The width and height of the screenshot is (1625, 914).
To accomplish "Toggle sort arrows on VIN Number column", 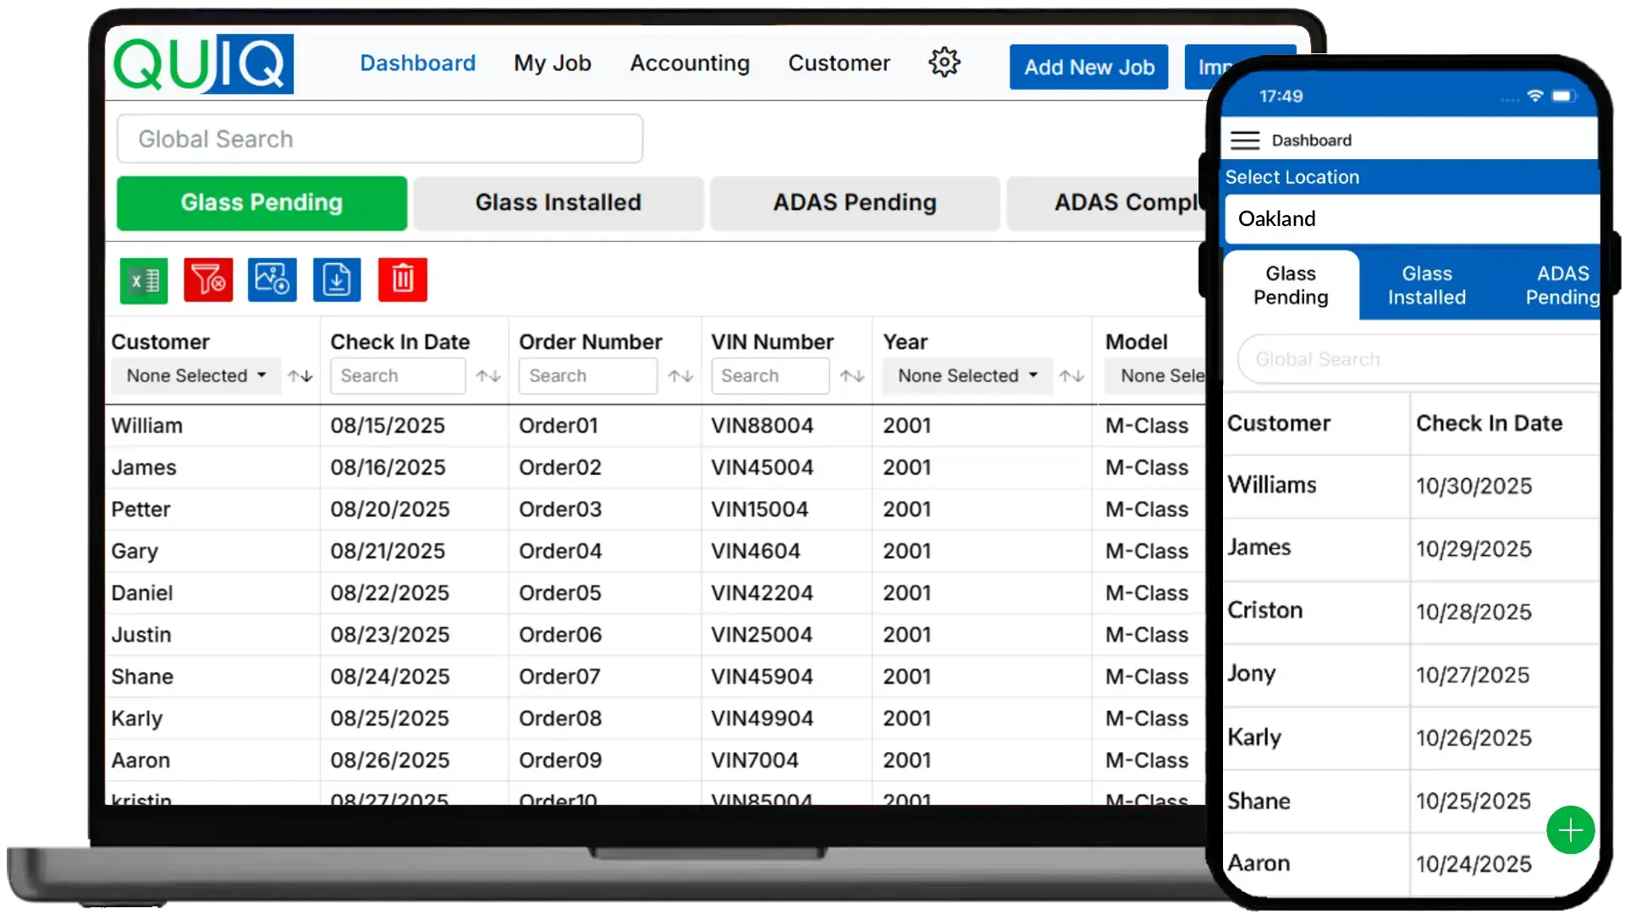I will pos(852,376).
